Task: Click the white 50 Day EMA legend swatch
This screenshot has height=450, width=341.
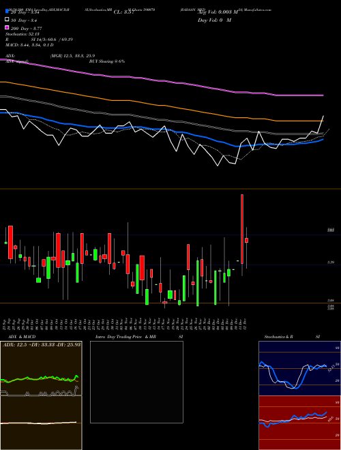Action: (x=8, y=20)
